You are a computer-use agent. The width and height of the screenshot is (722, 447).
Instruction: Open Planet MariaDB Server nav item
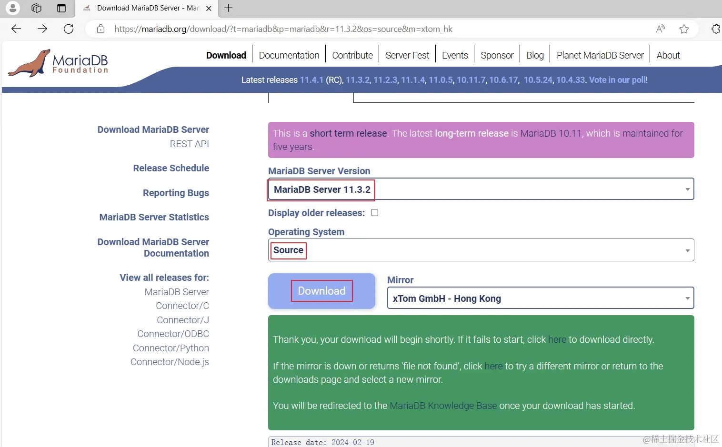pyautogui.click(x=600, y=55)
